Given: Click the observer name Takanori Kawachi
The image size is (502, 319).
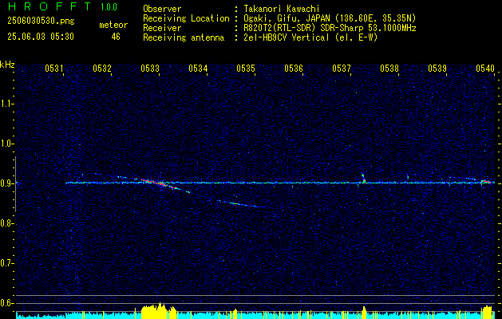Looking at the screenshot, I should (281, 9).
